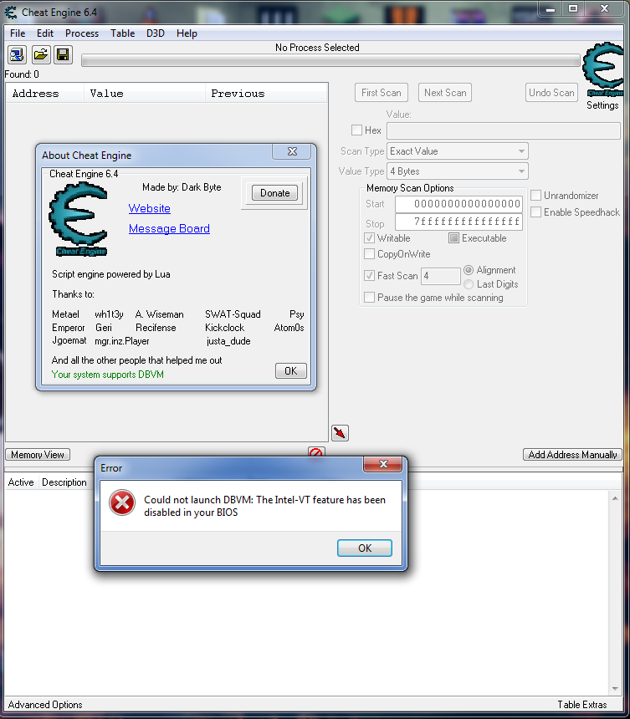
Task: Click address list scrollbar up arrow
Action: [x=615, y=498]
